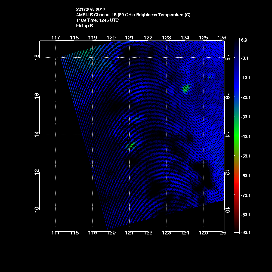Viewport: 272px width, 272px height.
Task: Click the green section of the color bar
Action: point(236,136)
